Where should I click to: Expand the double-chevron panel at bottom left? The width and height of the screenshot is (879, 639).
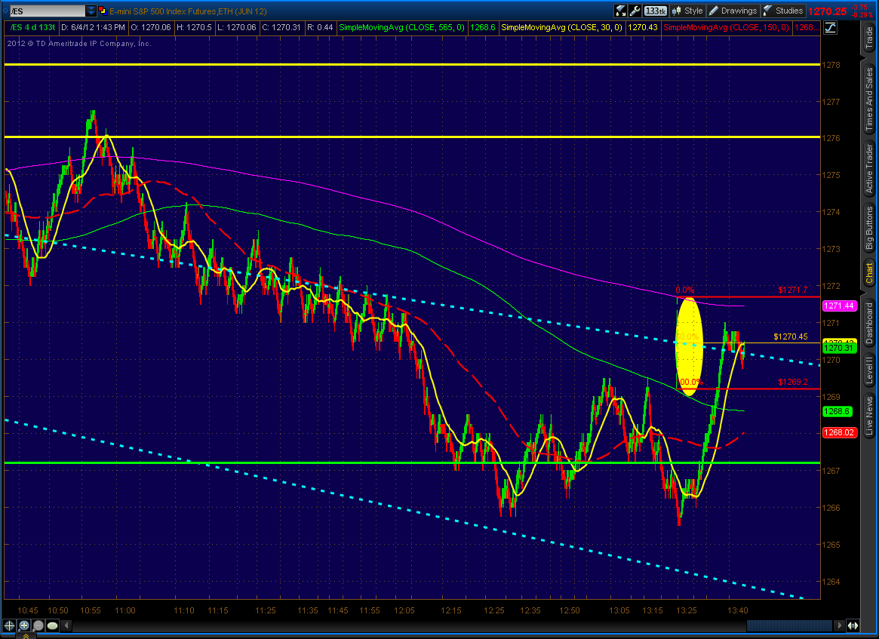(x=26, y=636)
